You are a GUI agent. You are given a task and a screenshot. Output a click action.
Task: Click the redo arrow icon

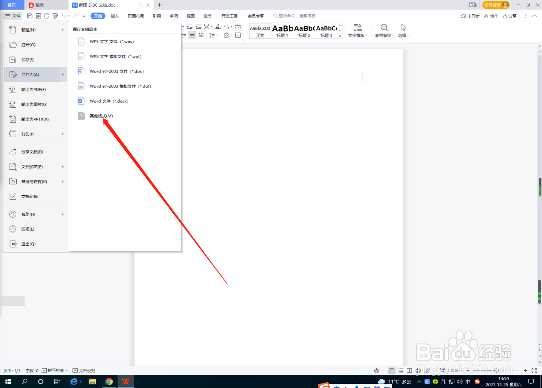coord(76,16)
